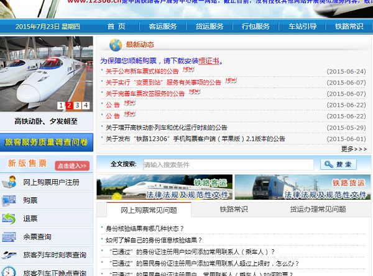The height and width of the screenshot is (276, 373).
Task: Click the magnifier icon on the search button
Action: pos(329,164)
